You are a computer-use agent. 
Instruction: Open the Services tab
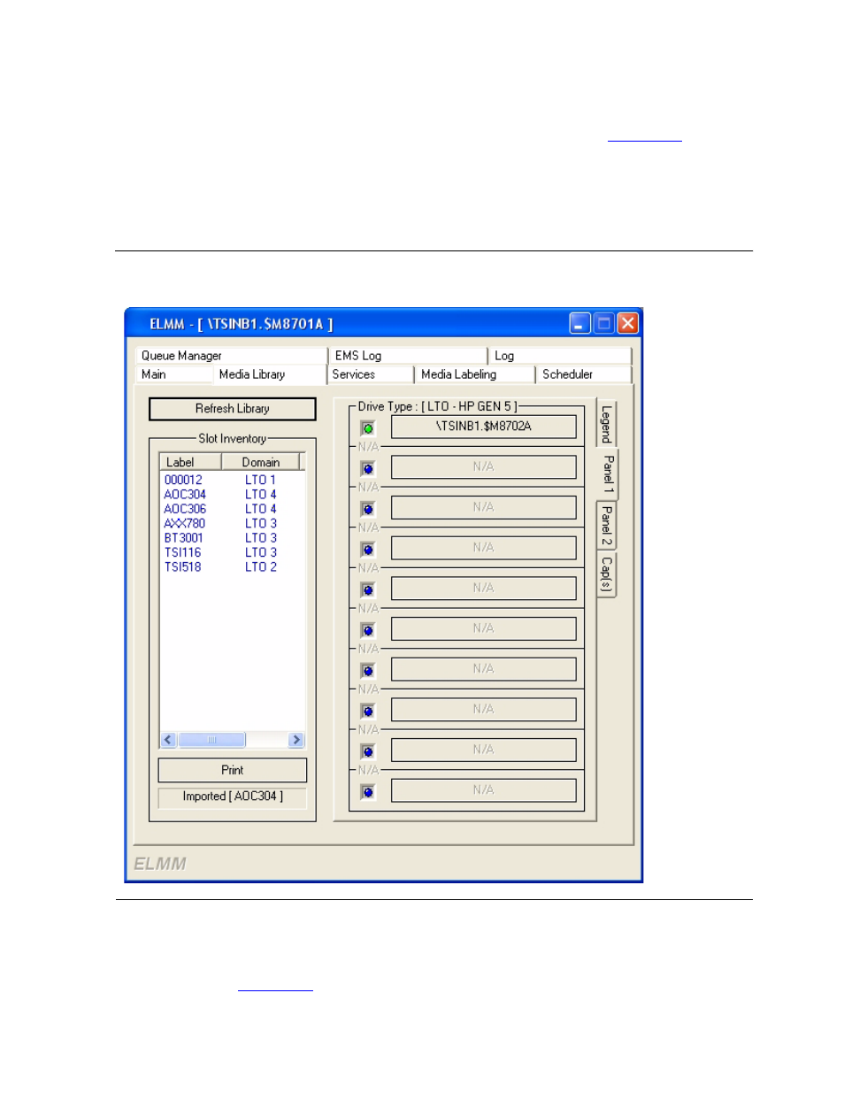point(371,374)
